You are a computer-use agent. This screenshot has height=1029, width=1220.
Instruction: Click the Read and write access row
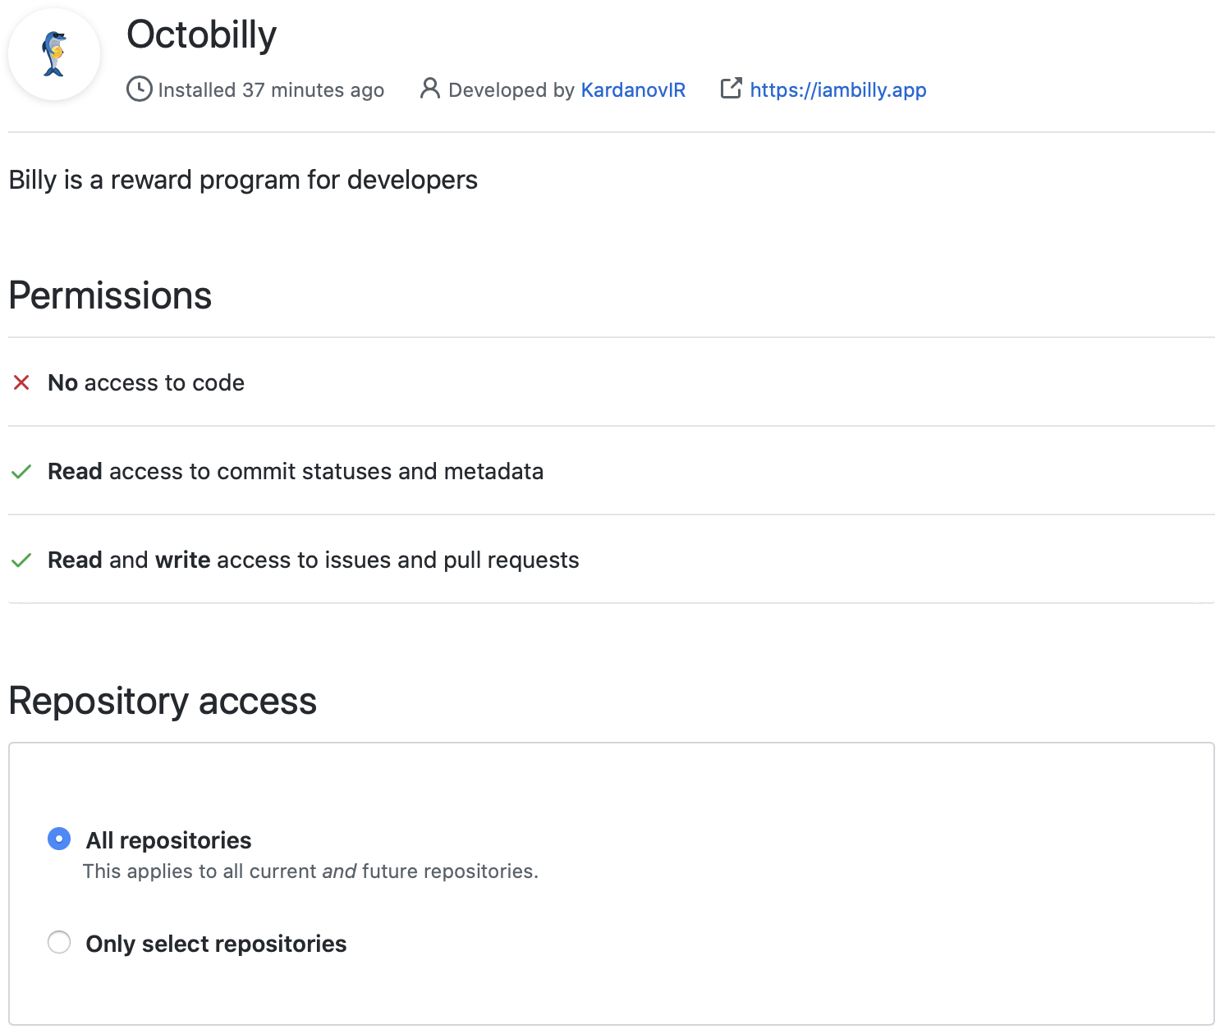click(x=313, y=560)
